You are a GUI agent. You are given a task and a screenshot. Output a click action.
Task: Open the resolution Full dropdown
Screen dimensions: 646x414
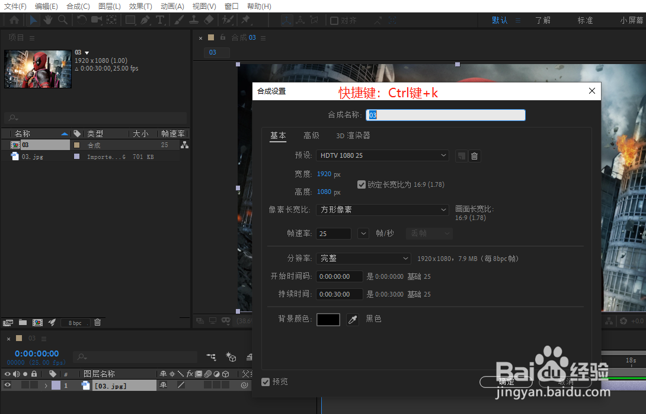pyautogui.click(x=363, y=258)
